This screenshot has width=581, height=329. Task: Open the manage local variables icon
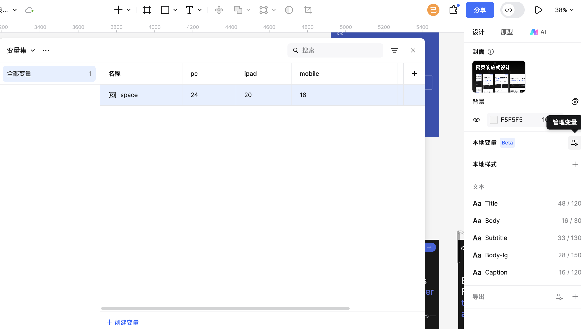pyautogui.click(x=574, y=143)
